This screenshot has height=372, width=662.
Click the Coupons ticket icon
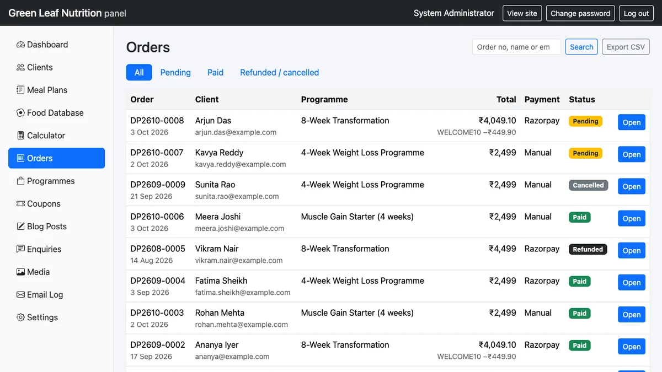[x=20, y=203]
